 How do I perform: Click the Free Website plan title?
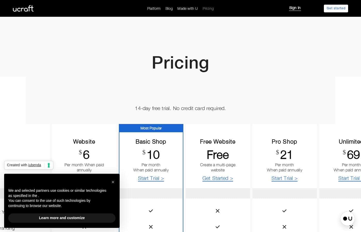click(218, 142)
